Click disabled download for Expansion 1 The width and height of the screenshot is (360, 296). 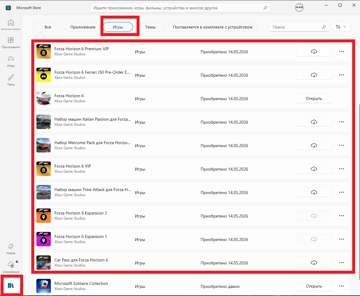click(x=314, y=239)
